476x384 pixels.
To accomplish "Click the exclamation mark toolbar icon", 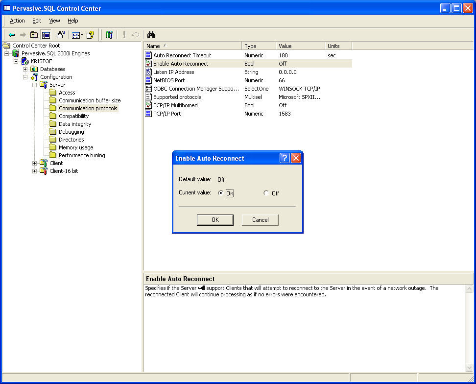I will pos(124,35).
